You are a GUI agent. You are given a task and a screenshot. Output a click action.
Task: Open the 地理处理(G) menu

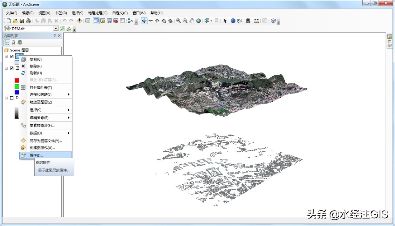coord(98,13)
